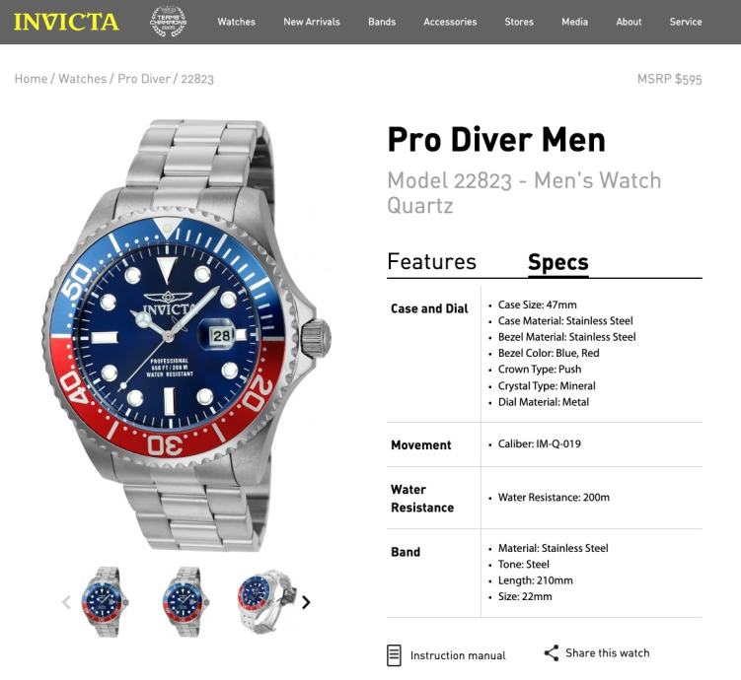Screen dimensions: 741x680
Task: Select the first front-view watch thumbnail
Action: [x=105, y=602]
